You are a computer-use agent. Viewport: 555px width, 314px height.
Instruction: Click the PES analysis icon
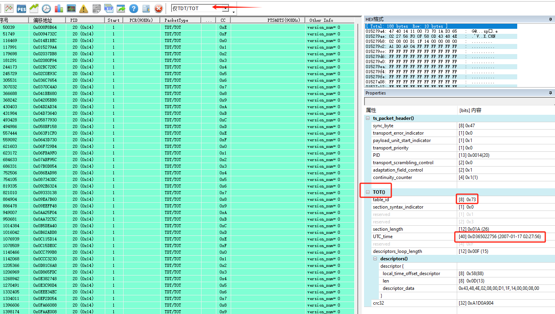click(21, 8)
